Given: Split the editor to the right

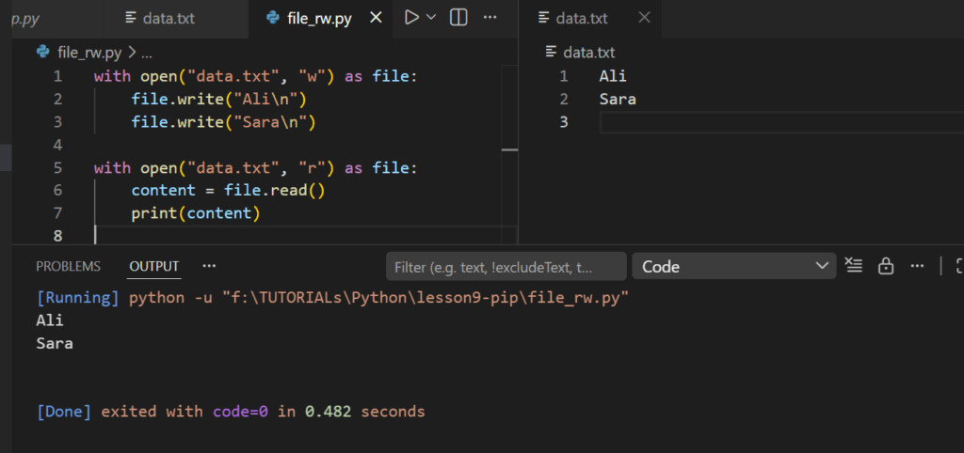Looking at the screenshot, I should (x=458, y=18).
